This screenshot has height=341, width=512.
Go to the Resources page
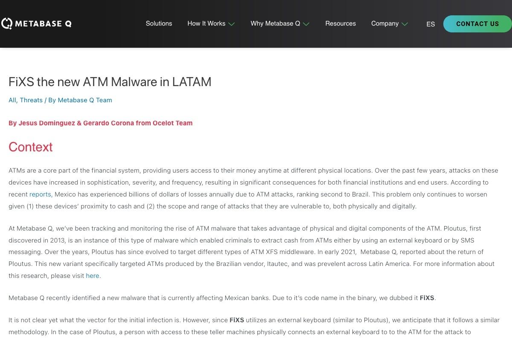pyautogui.click(x=340, y=23)
